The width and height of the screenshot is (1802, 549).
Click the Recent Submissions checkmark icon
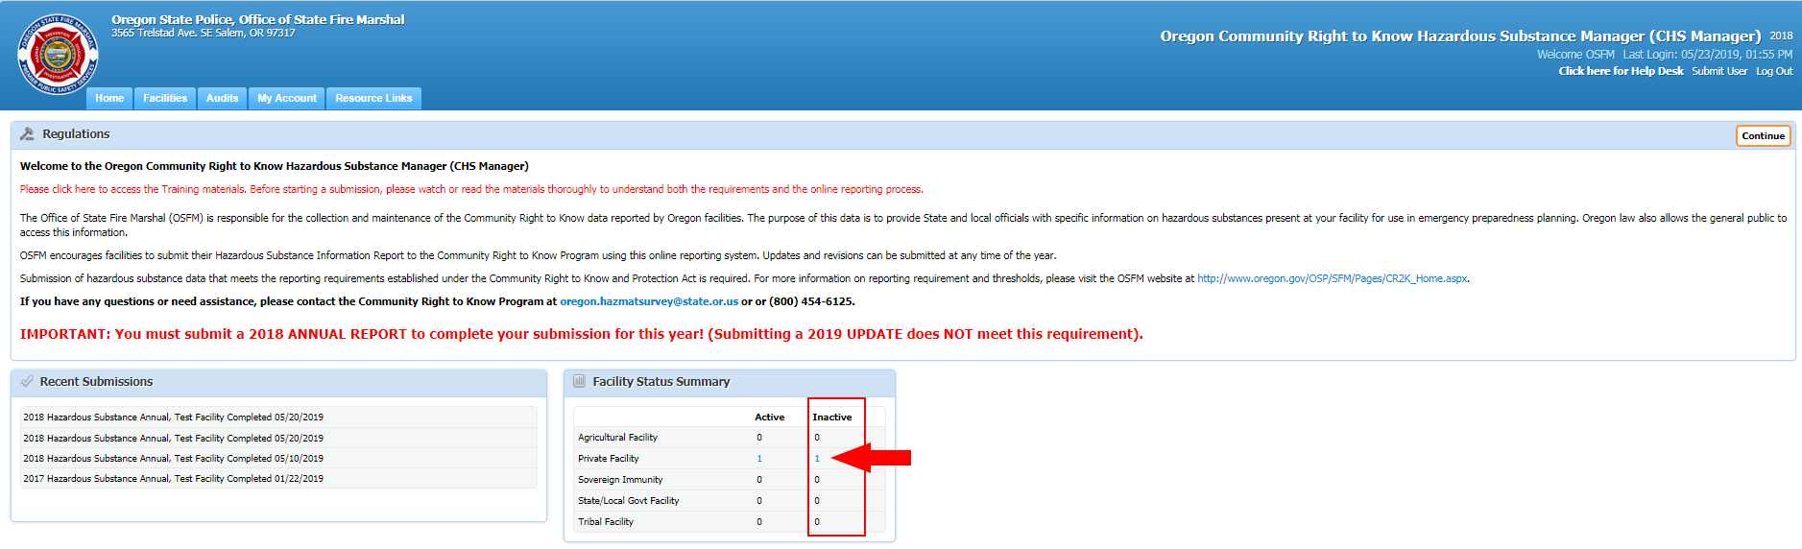pyautogui.click(x=27, y=381)
